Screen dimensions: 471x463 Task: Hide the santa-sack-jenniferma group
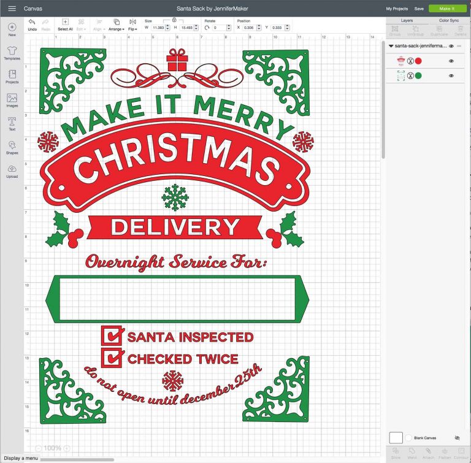coord(451,46)
